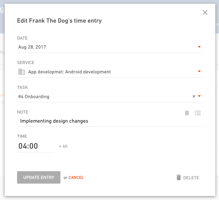Click the #4 Onboarding task value

pyautogui.click(x=34, y=97)
